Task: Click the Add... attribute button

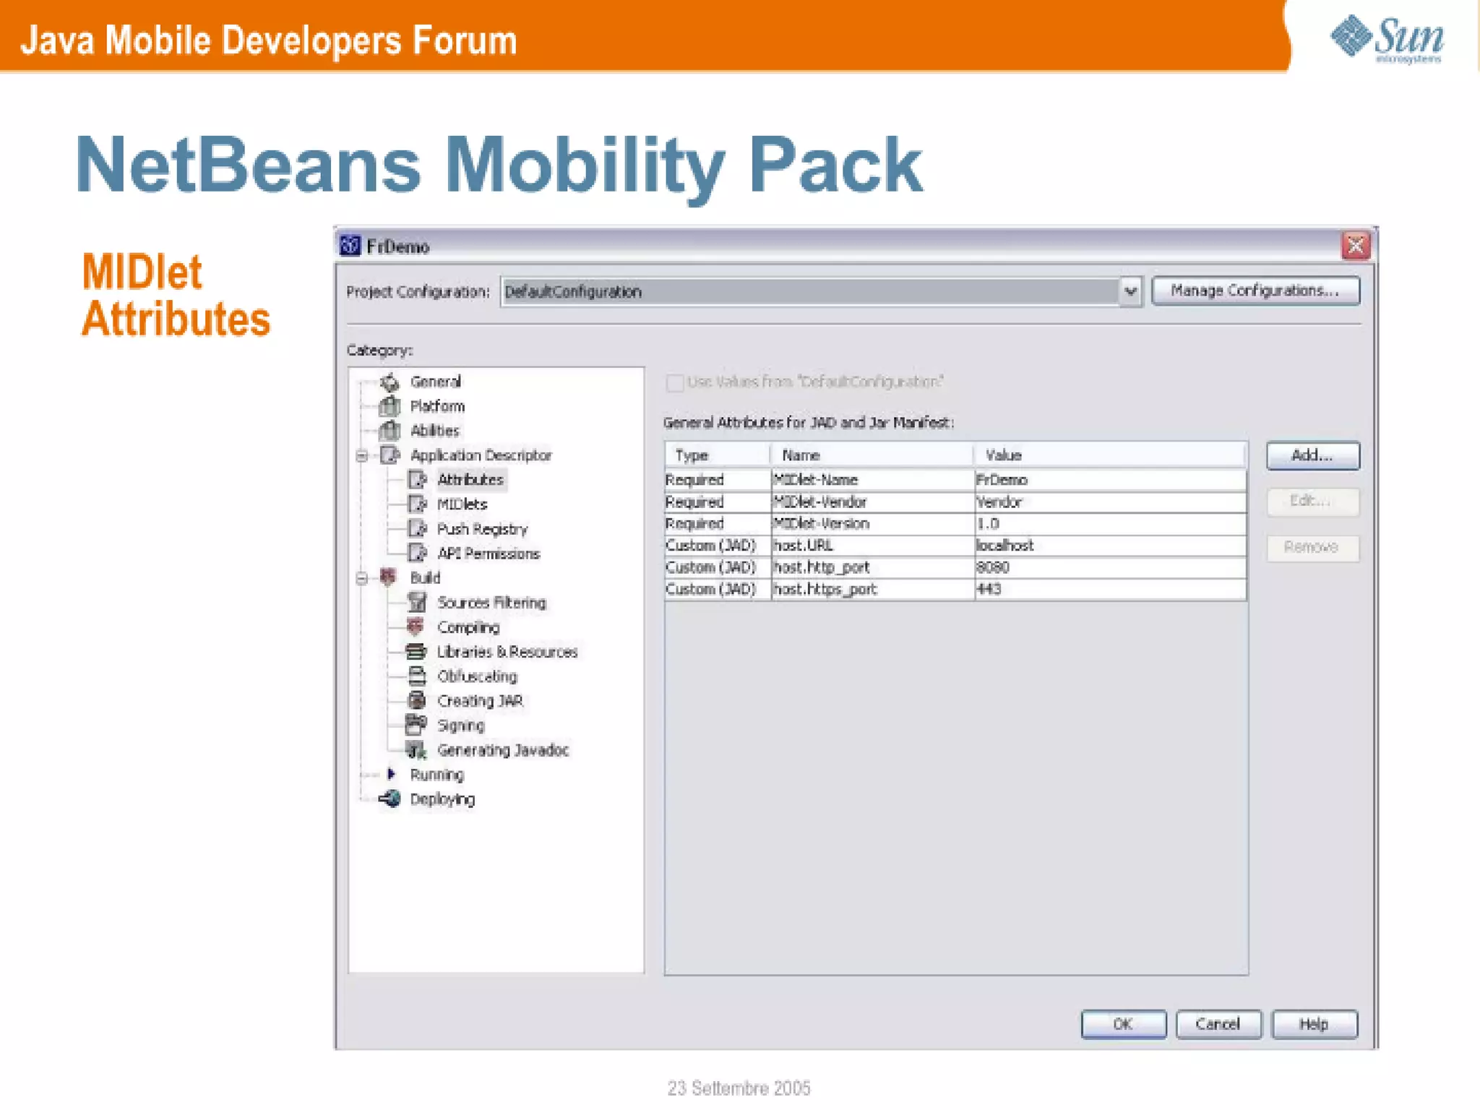Action: coord(1312,455)
